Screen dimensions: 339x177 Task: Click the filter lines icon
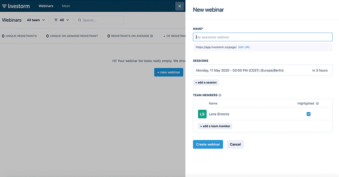(56, 20)
